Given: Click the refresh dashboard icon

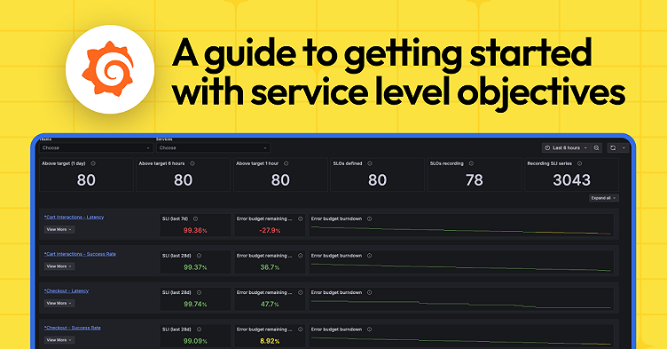Looking at the screenshot, I should [613, 148].
